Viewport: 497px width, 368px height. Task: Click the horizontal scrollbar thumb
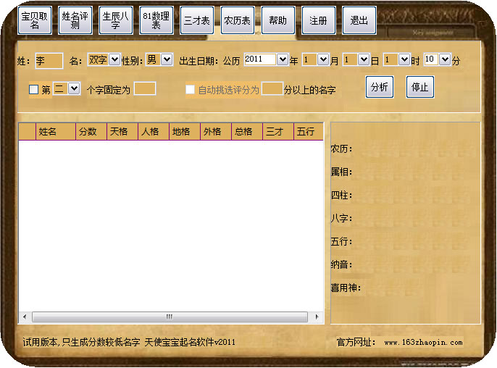click(x=170, y=317)
